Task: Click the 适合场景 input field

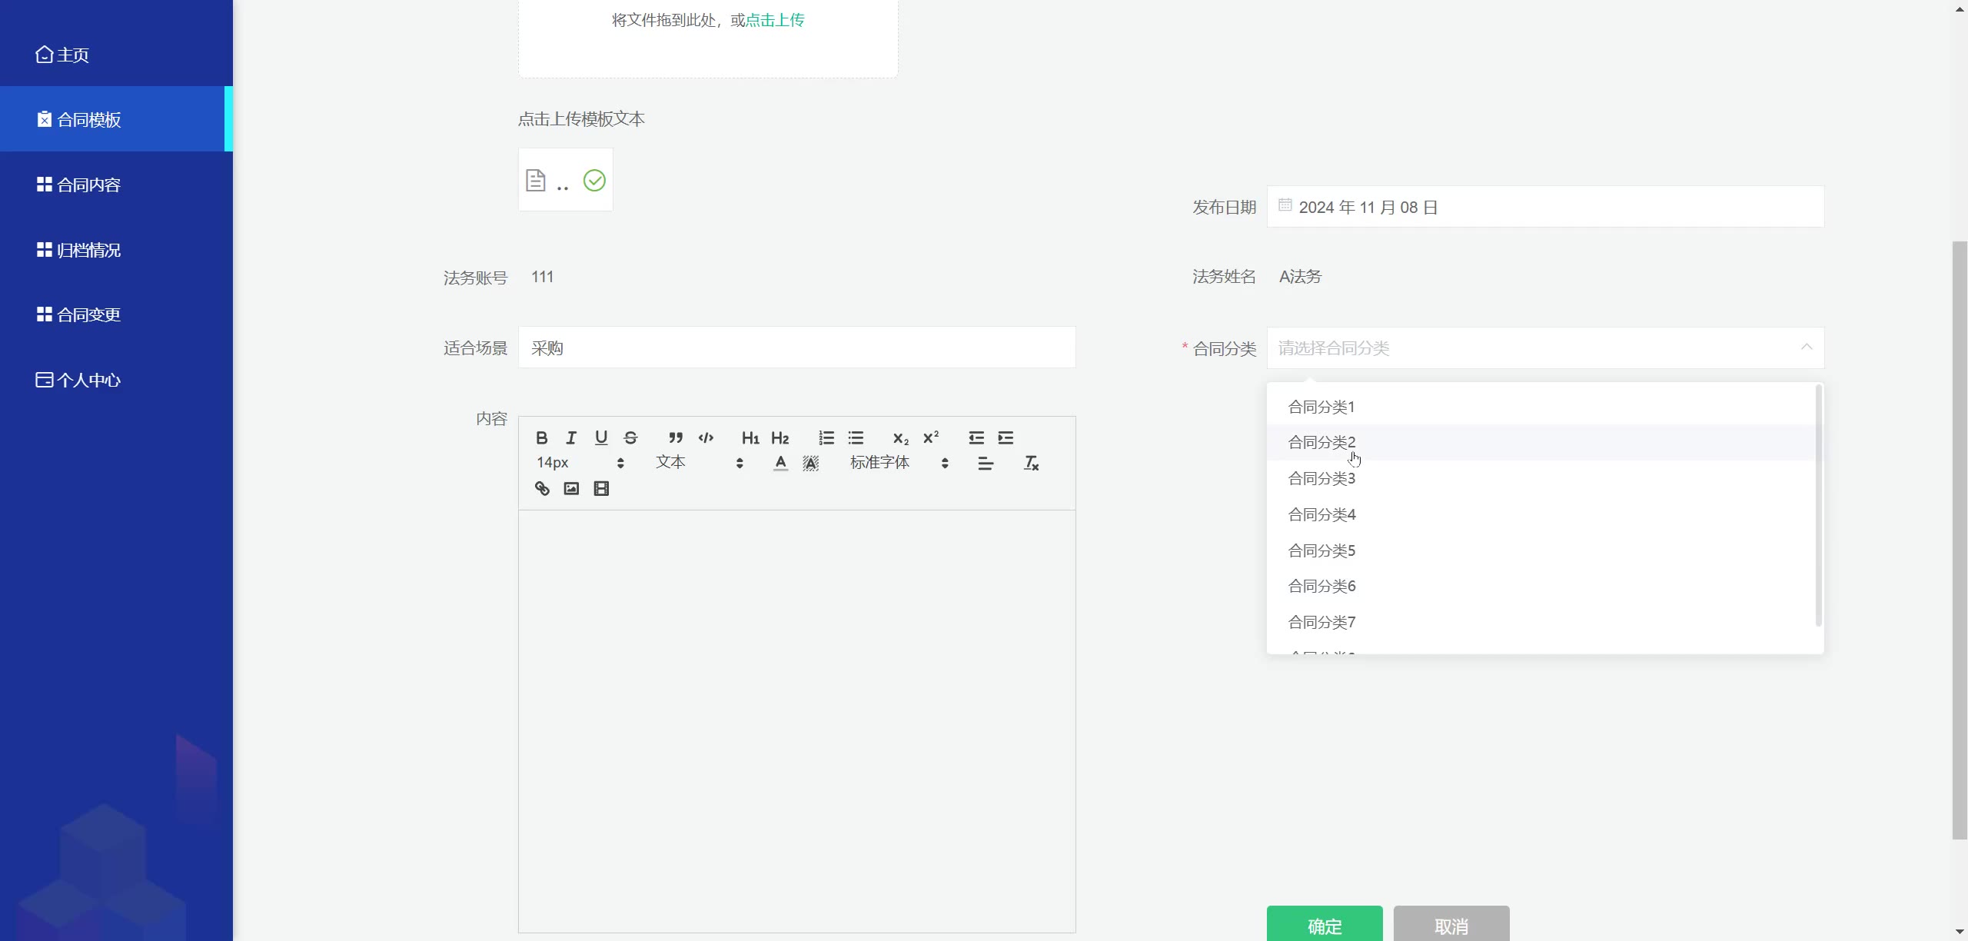Action: click(x=796, y=347)
